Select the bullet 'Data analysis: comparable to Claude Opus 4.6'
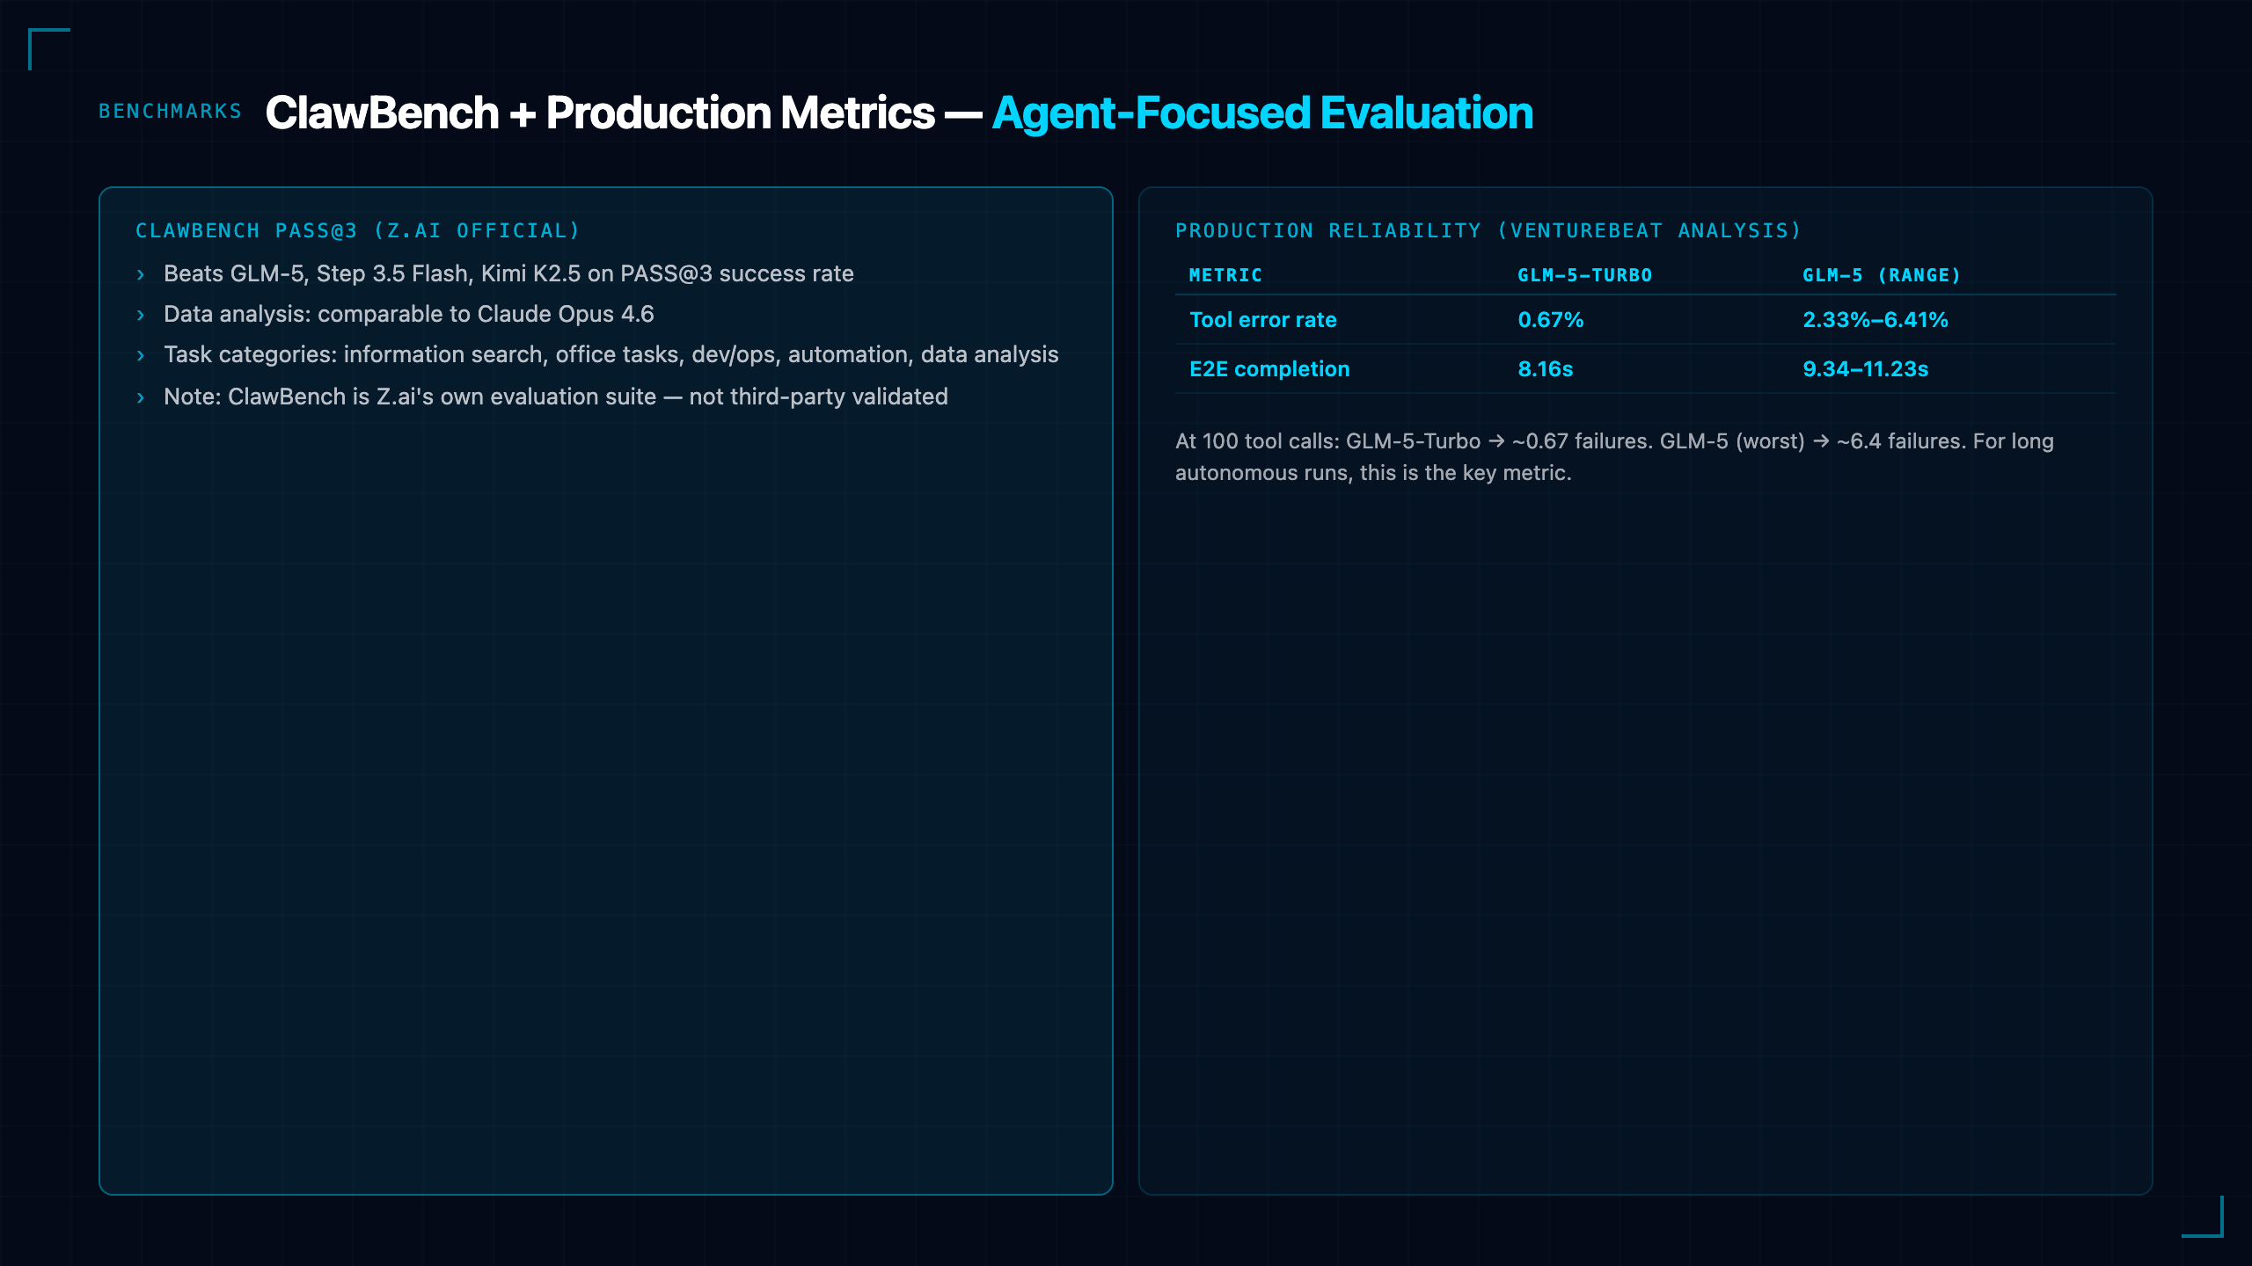This screenshot has width=2252, height=1266. tap(409, 314)
